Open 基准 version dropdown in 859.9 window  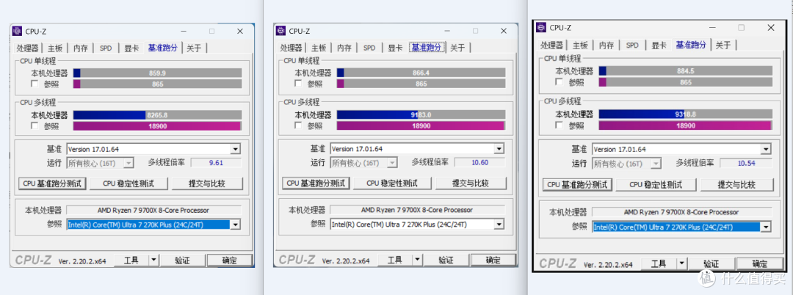235,149
